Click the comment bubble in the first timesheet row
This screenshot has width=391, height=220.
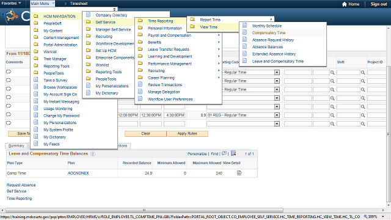9,72
